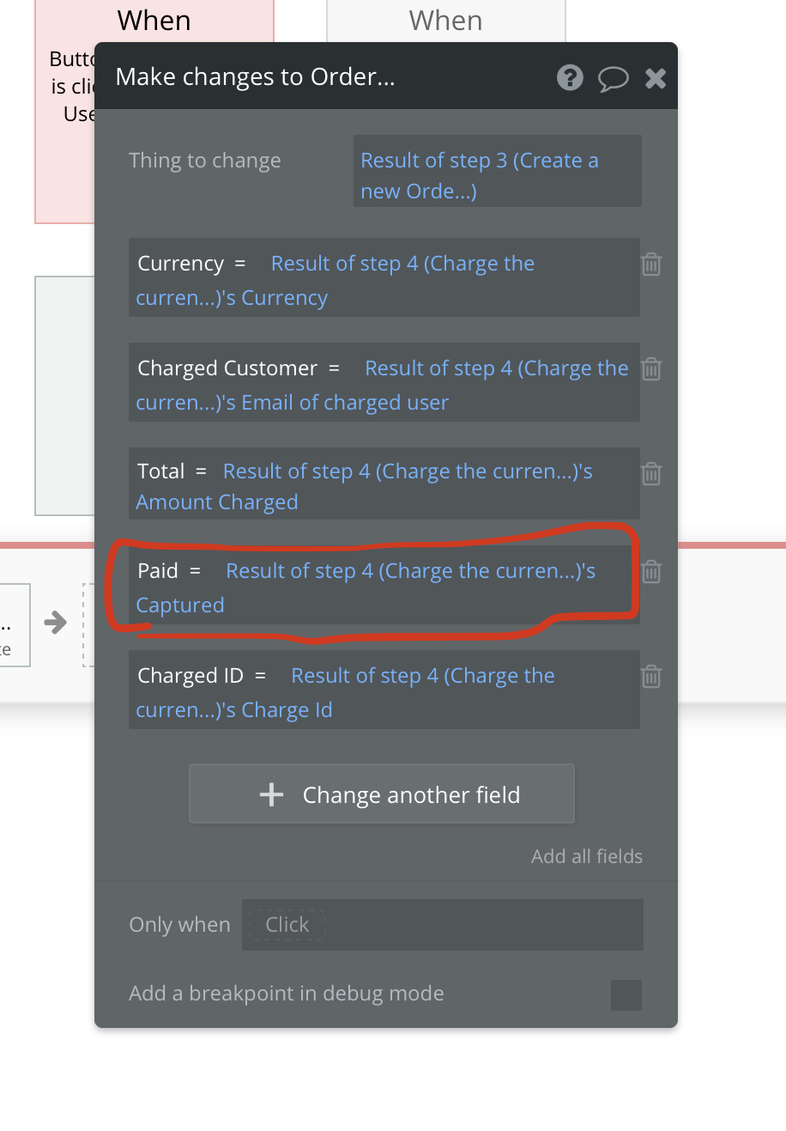Select the grey When event box

[446, 21]
